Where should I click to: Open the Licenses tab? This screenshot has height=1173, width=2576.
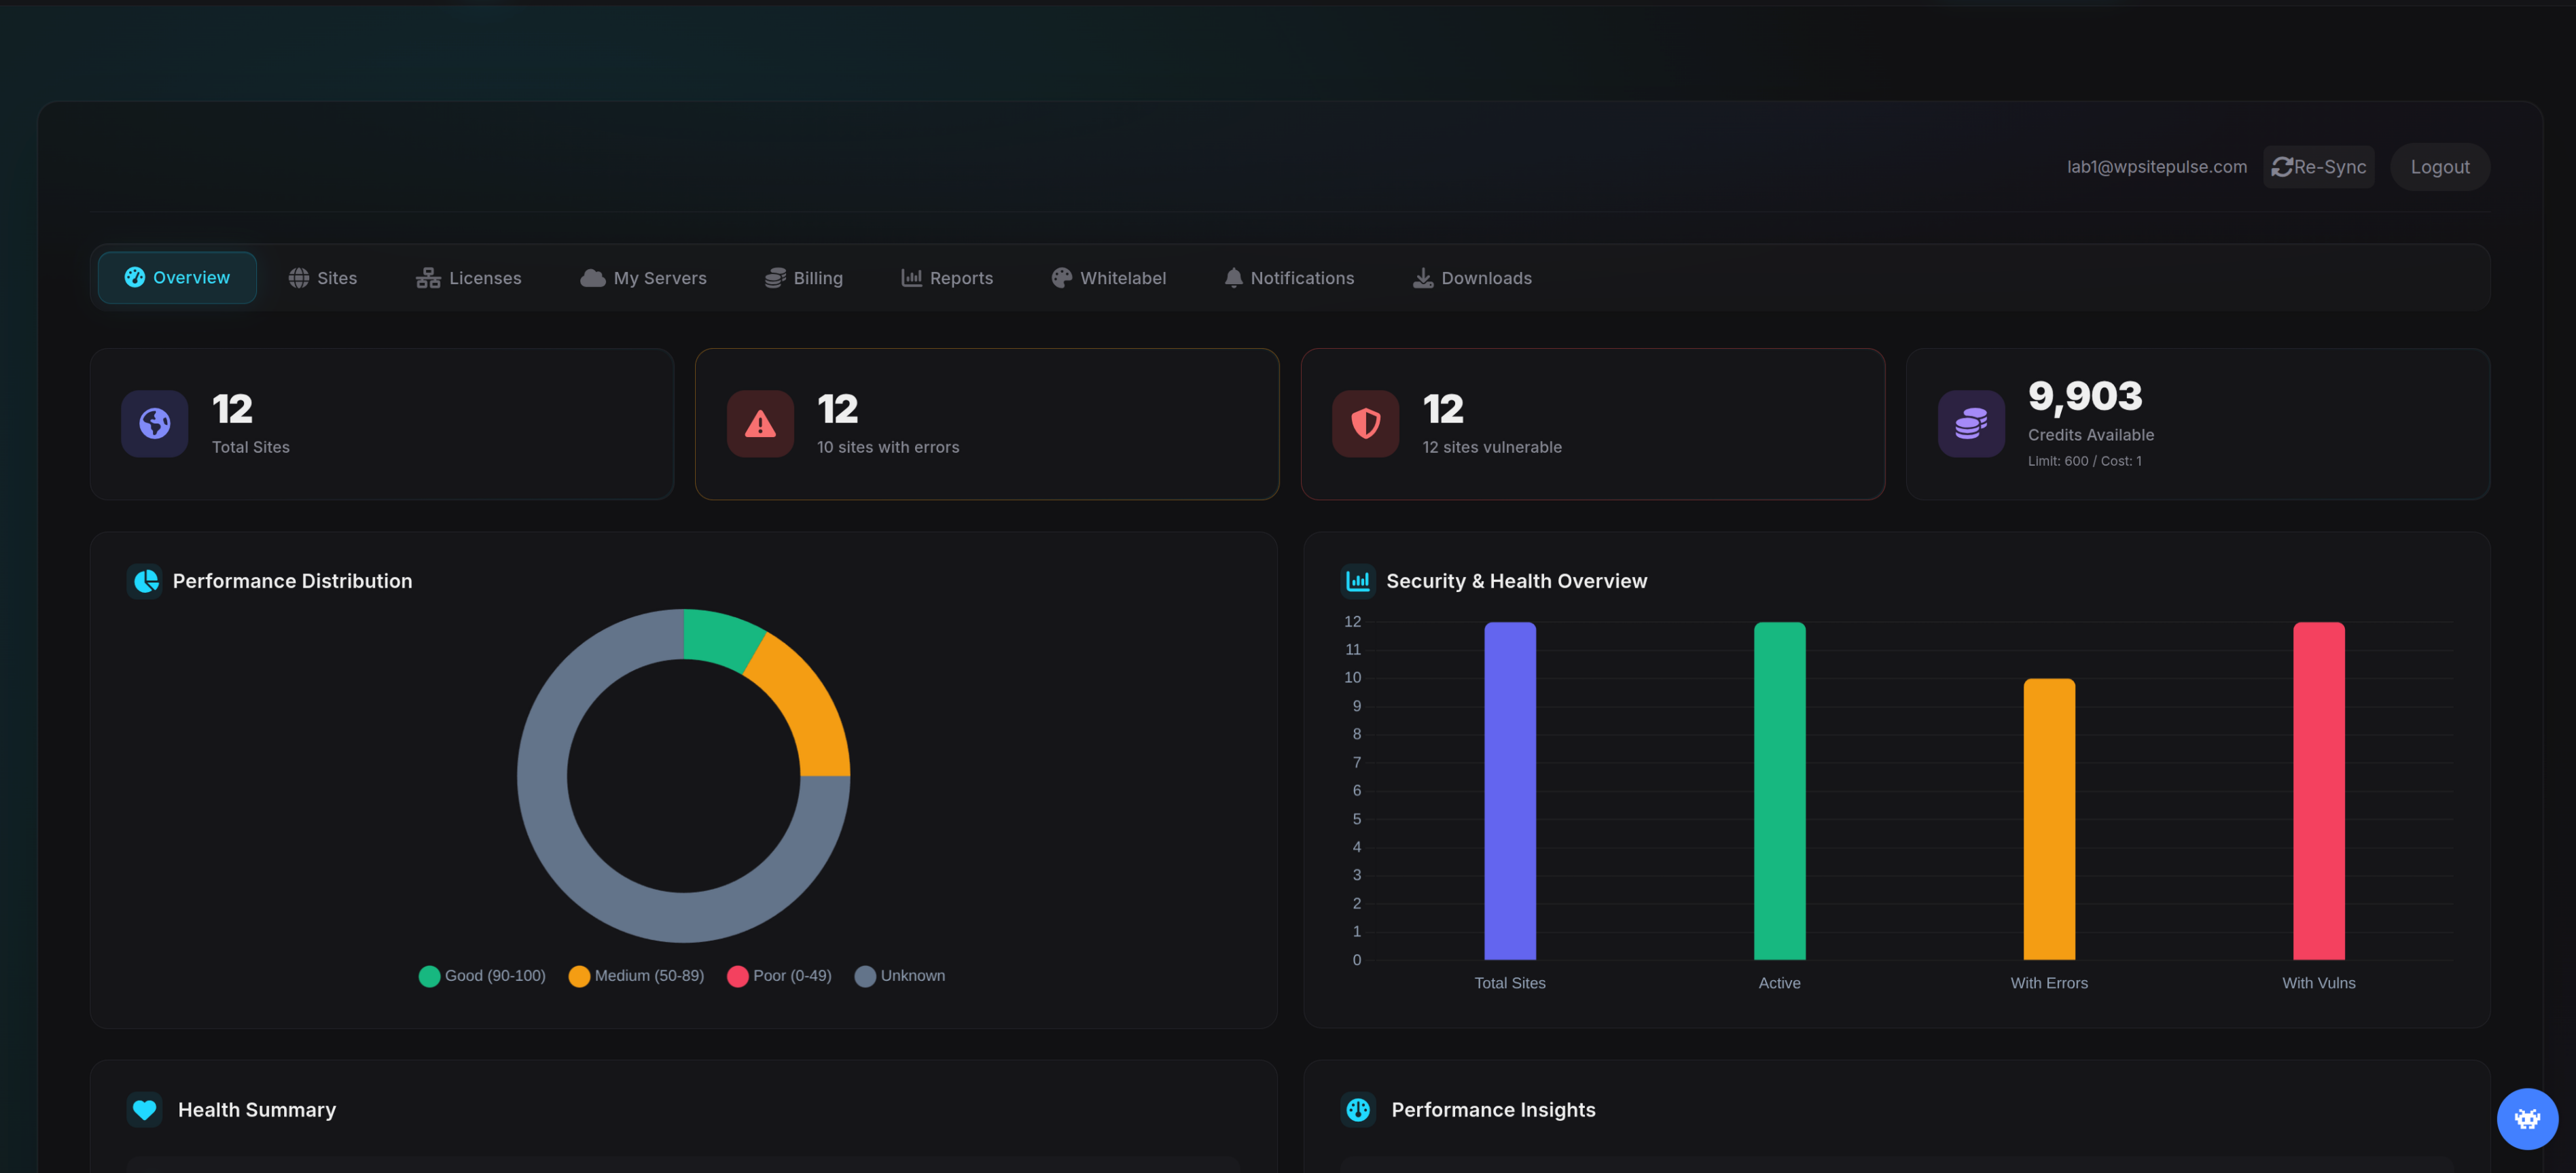point(468,278)
